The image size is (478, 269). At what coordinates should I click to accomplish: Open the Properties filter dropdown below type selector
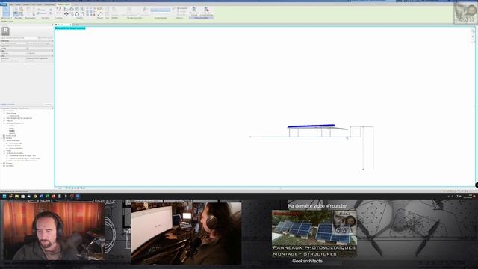pyautogui.click(x=19, y=38)
